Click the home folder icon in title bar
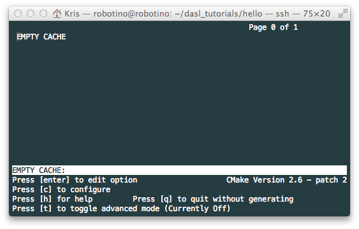 [57, 13]
